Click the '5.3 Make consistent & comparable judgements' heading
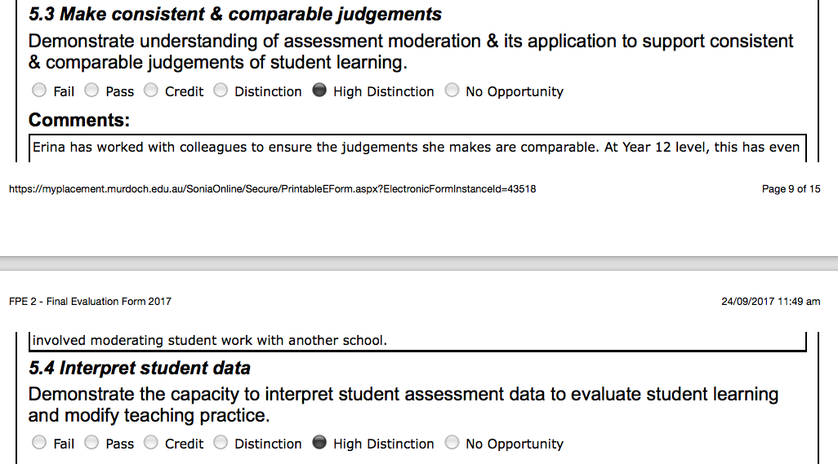This screenshot has height=464, width=838. point(235,14)
